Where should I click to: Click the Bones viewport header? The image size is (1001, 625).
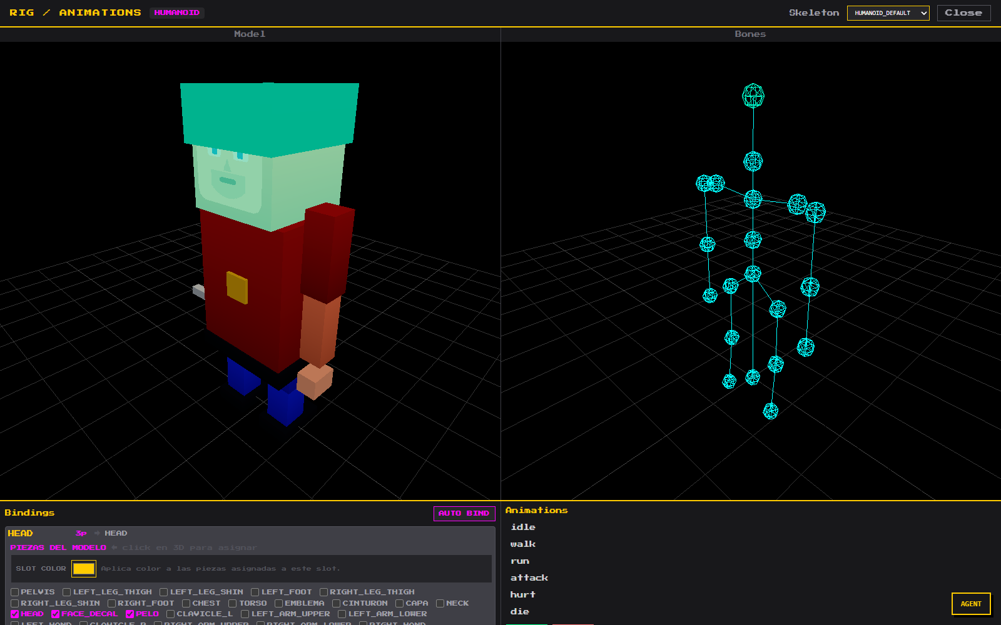click(x=750, y=34)
